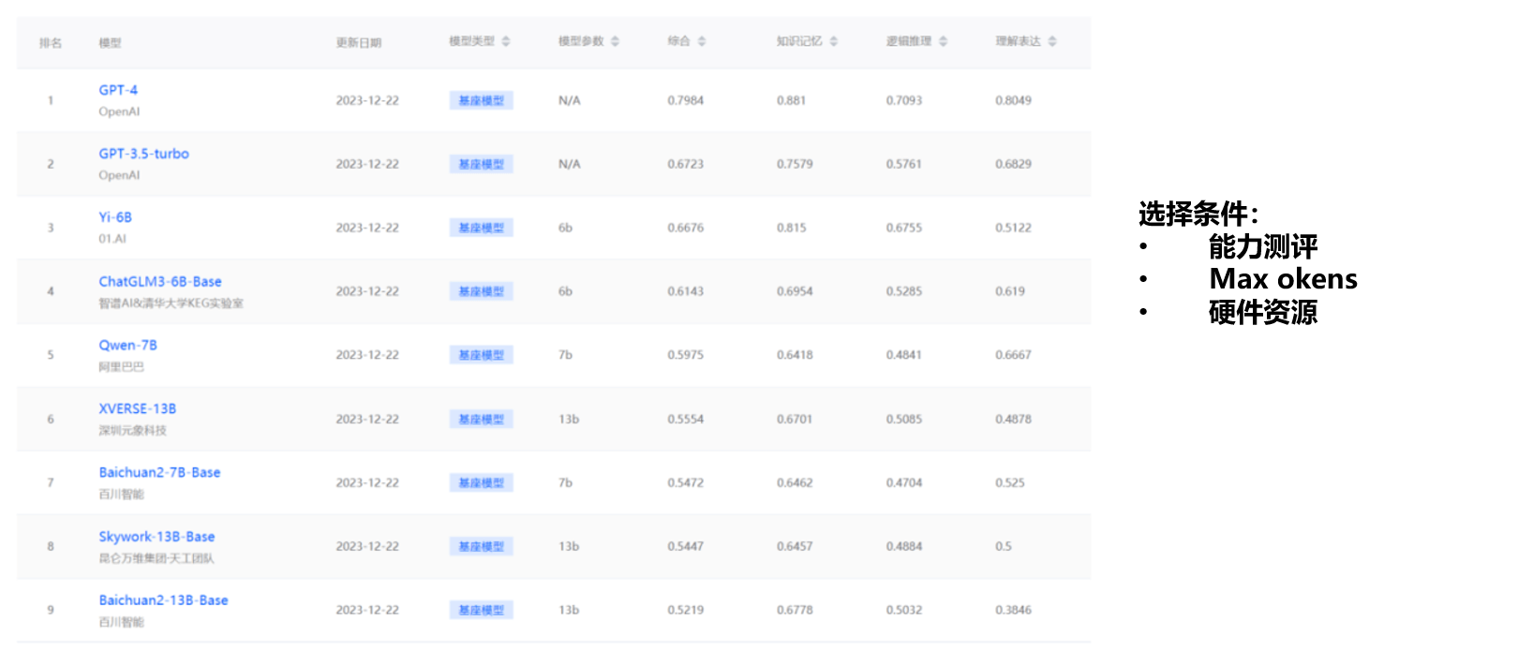Click the sort arrows beside 知识记忆

tap(834, 41)
